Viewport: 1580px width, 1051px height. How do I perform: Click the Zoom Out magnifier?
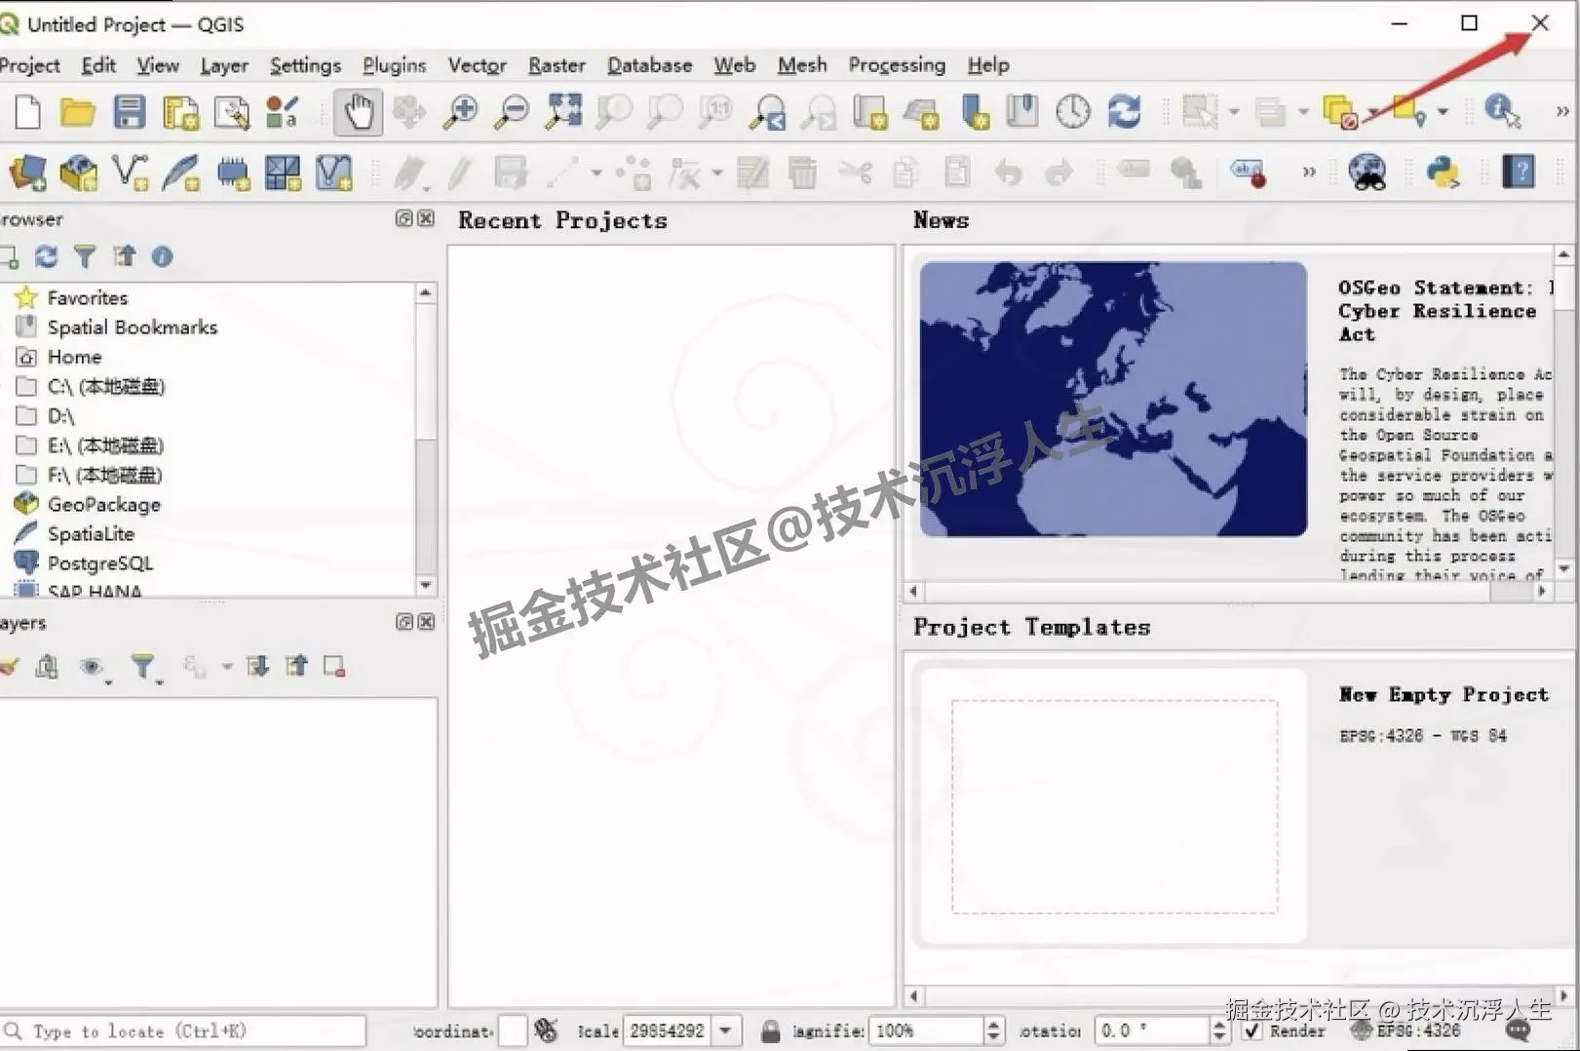pyautogui.click(x=511, y=112)
